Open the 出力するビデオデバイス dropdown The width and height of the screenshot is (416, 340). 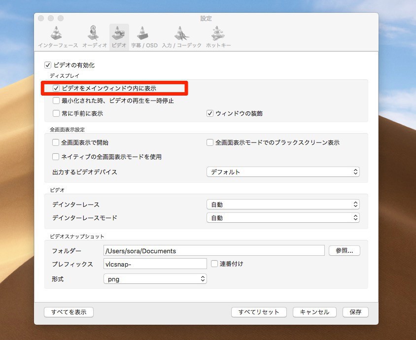point(282,171)
